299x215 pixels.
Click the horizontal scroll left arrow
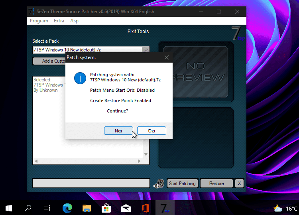tap(36, 161)
